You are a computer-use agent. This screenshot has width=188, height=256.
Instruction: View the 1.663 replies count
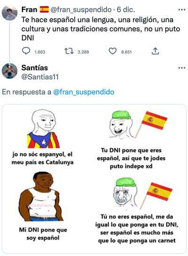(40, 52)
